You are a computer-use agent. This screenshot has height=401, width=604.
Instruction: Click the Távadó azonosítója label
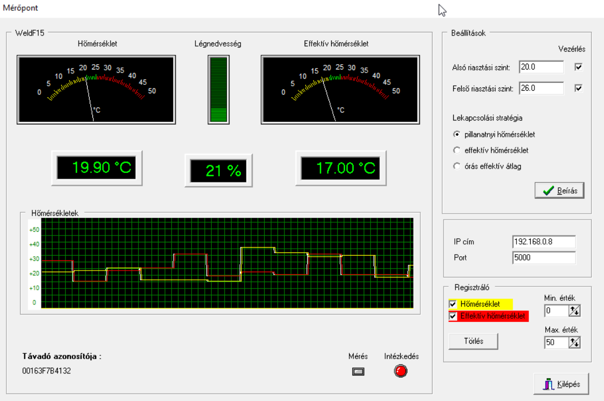click(x=62, y=356)
